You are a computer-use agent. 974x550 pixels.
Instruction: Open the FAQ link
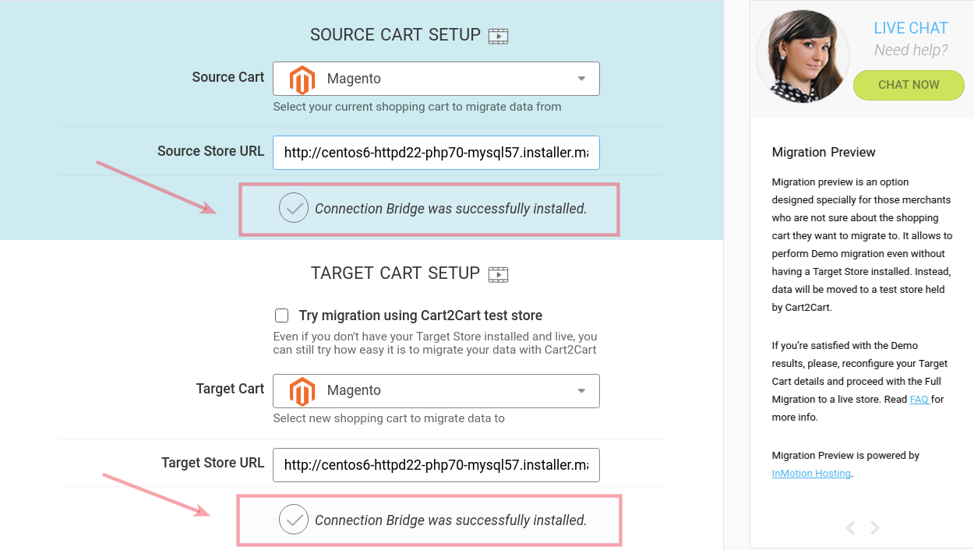coord(919,399)
